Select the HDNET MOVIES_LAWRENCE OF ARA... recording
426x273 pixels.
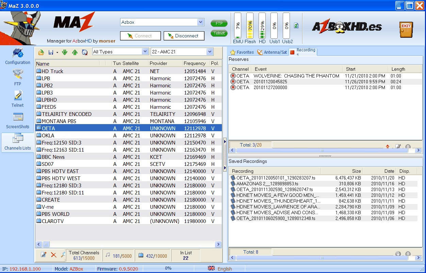point(324,207)
